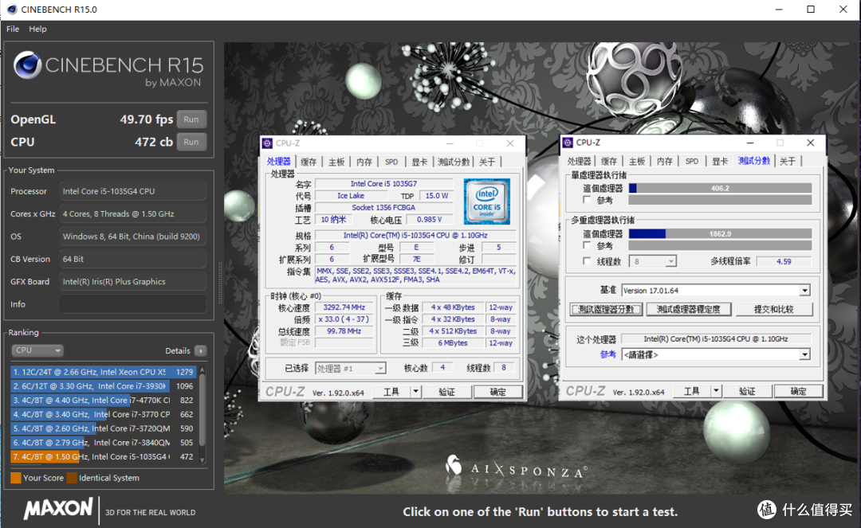The height and width of the screenshot is (528, 861).
Task: Click the Cinebench title bar app icon
Action: click(10, 10)
